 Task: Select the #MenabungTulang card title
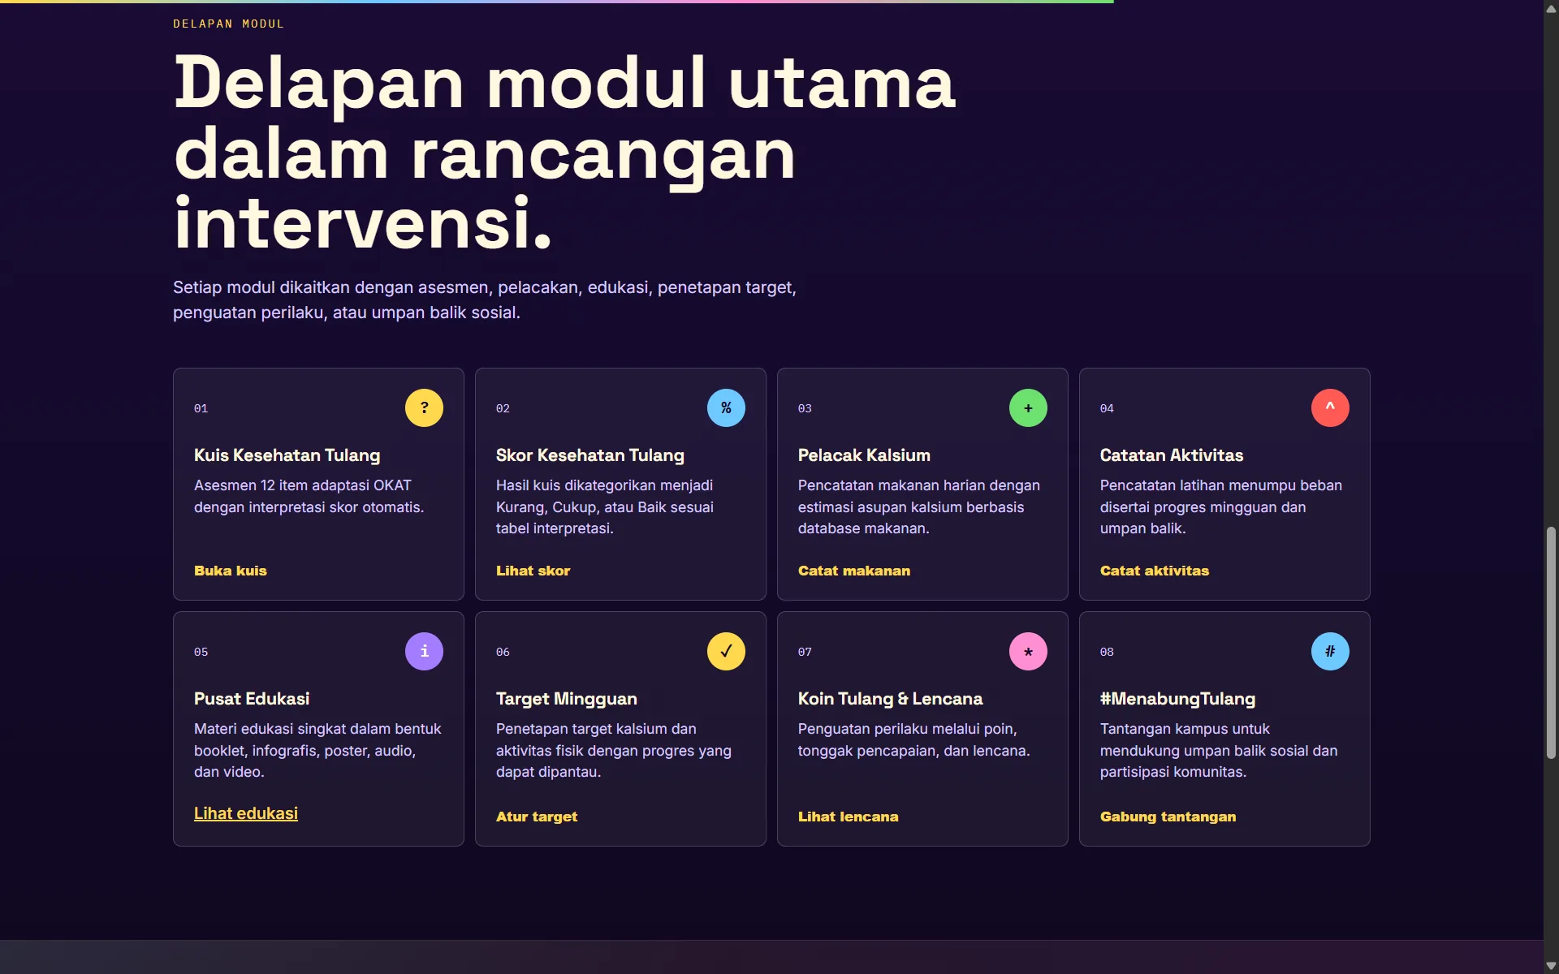click(1177, 699)
